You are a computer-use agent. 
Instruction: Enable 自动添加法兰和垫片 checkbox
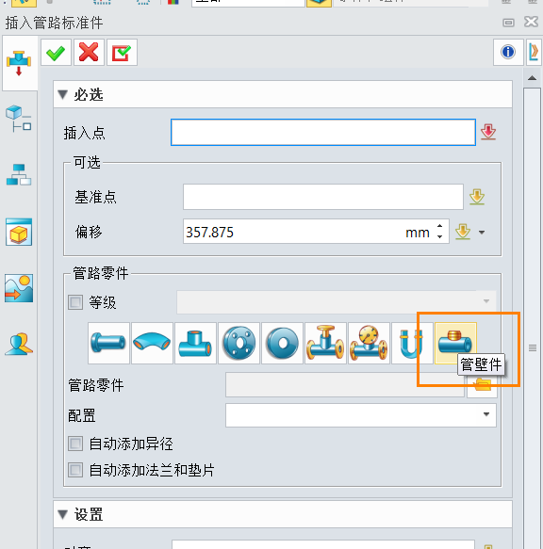click(75, 470)
